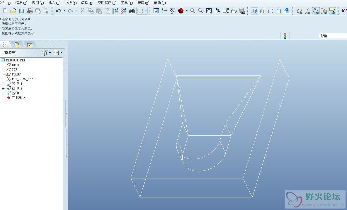This screenshot has width=347, height=210.
Task: Expand the 拉伸 2 feature node
Action: tap(3, 88)
